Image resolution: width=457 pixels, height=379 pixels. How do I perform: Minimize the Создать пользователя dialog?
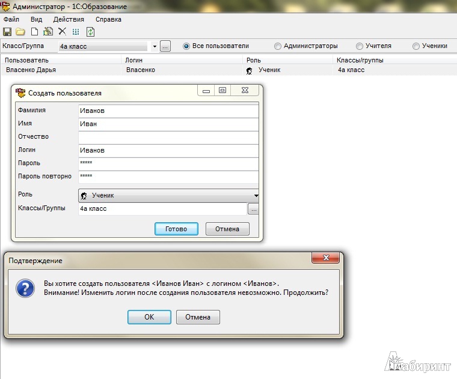[x=206, y=90]
